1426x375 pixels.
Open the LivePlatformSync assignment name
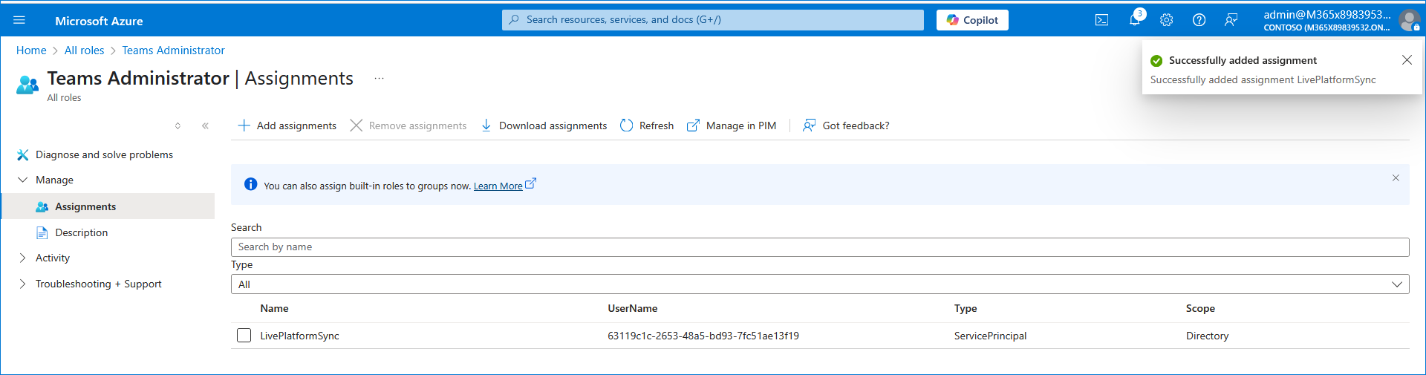[x=299, y=336]
